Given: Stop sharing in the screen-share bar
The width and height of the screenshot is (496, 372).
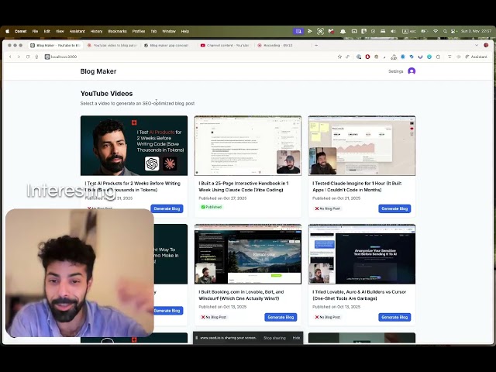Looking at the screenshot, I should (x=274, y=338).
